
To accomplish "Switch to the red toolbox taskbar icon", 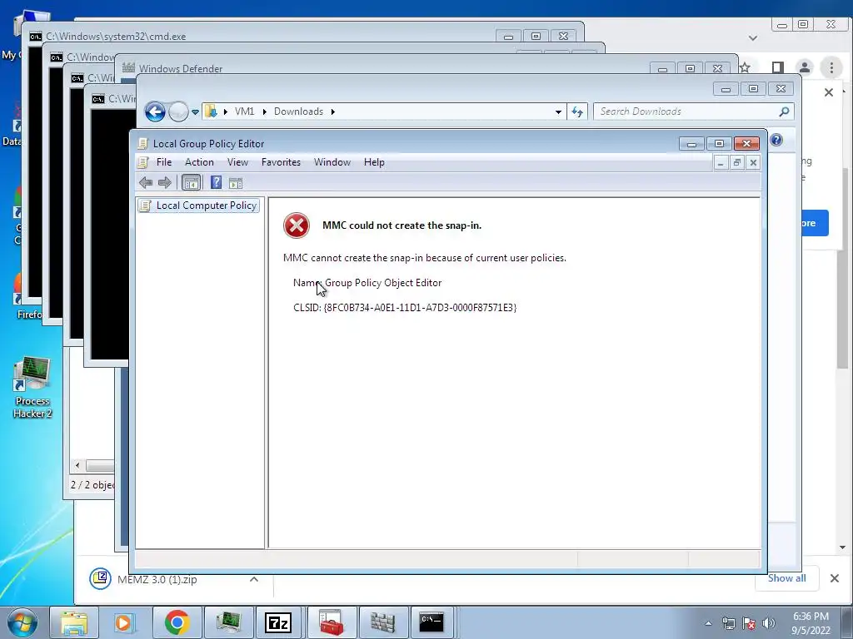I will click(331, 623).
